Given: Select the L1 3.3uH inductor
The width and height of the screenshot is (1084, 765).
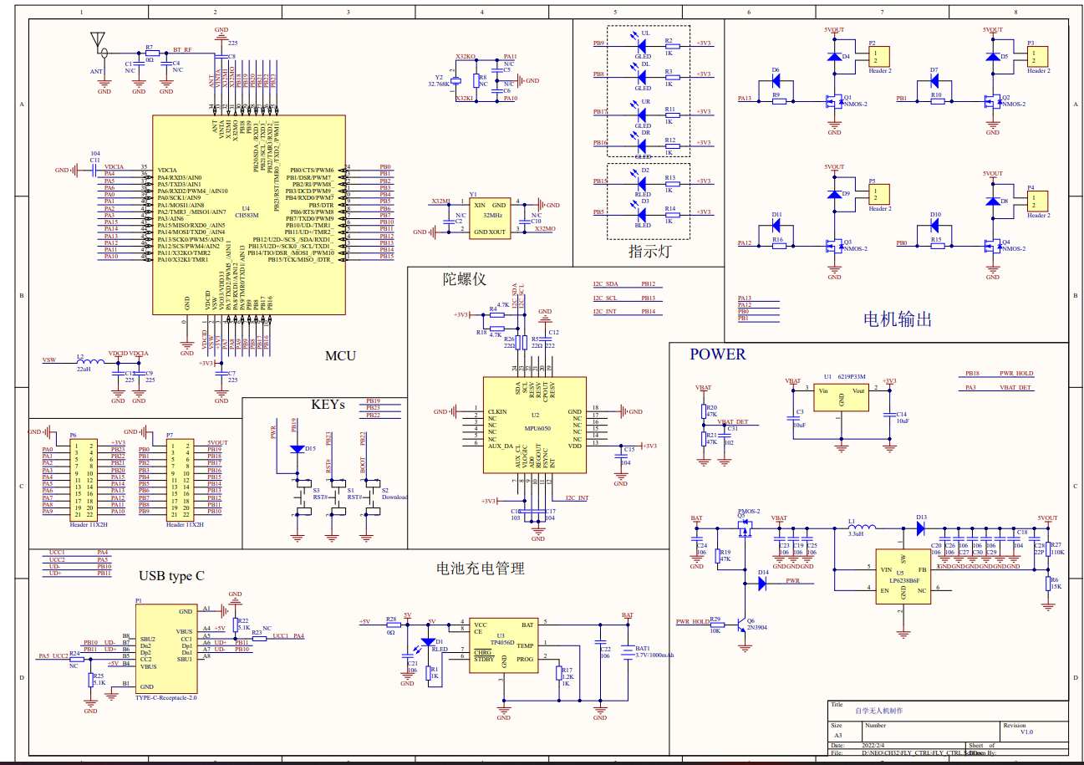Looking at the screenshot, I should point(863,528).
